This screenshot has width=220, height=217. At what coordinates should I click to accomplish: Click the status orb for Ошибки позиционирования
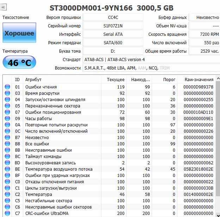(x=7, y=112)
